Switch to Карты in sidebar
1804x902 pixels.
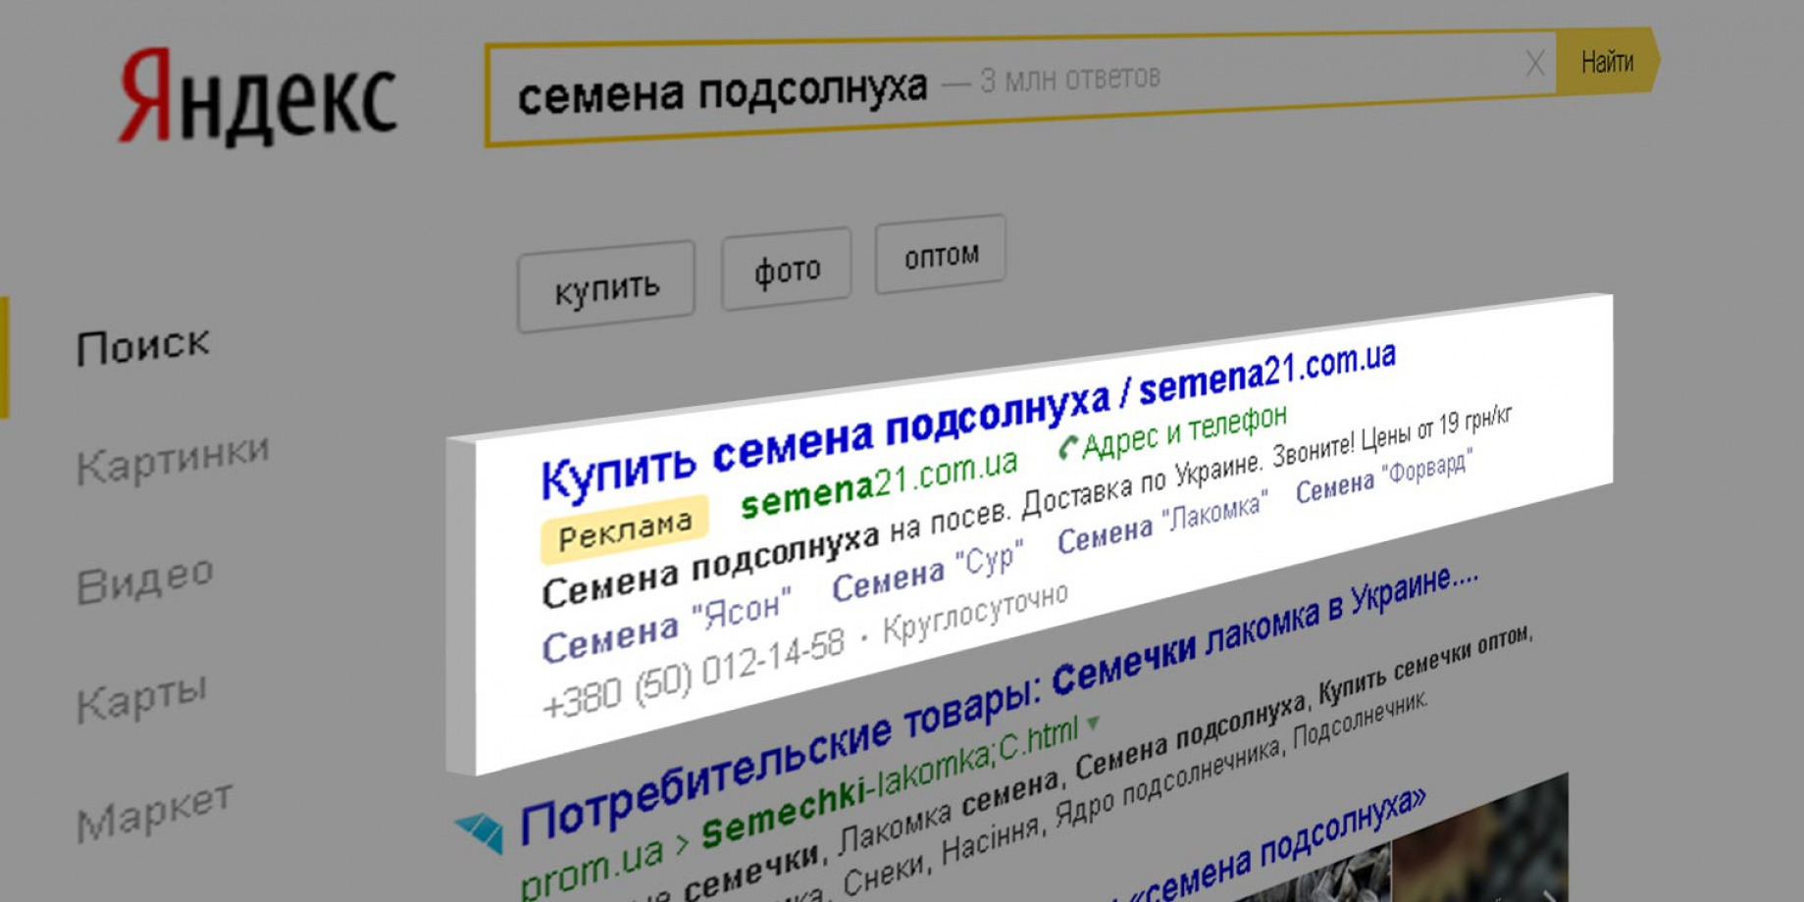(x=142, y=697)
